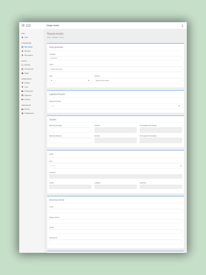
Task: Click the Pagos checkmark icon
Action: 23,73
